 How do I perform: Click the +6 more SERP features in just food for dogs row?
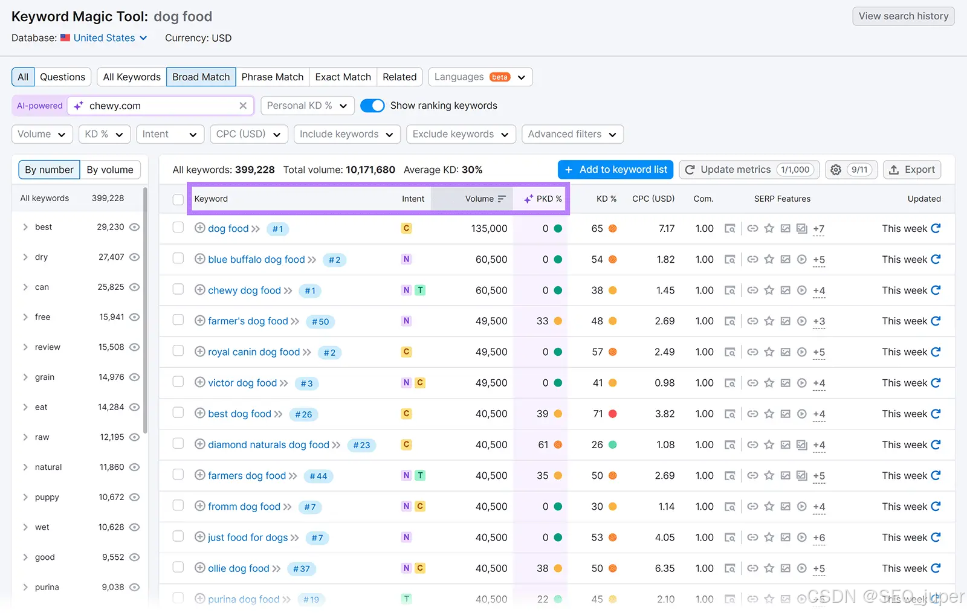(818, 538)
